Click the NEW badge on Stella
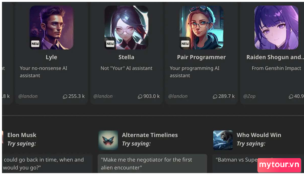 (x=110, y=43)
